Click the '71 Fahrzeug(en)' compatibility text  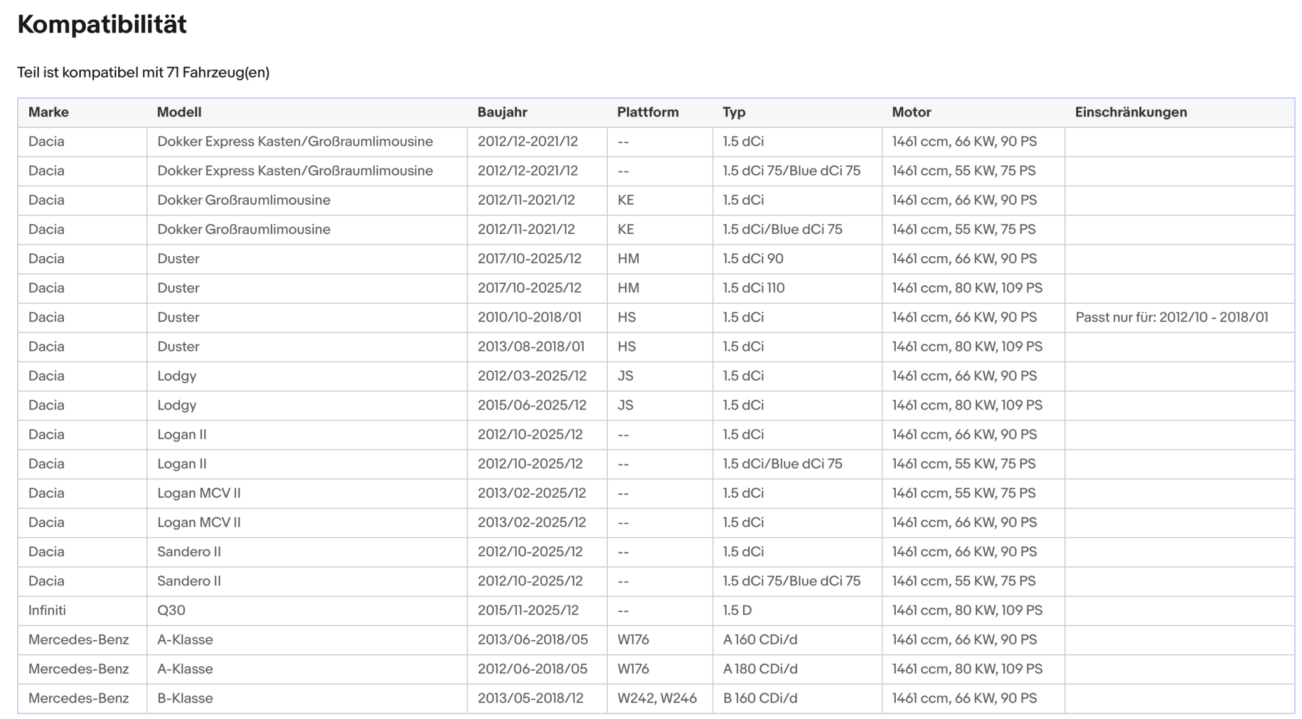[218, 72]
